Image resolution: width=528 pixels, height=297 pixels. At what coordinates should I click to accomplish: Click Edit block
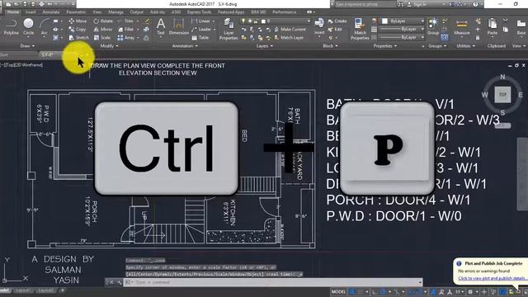(x=335, y=30)
